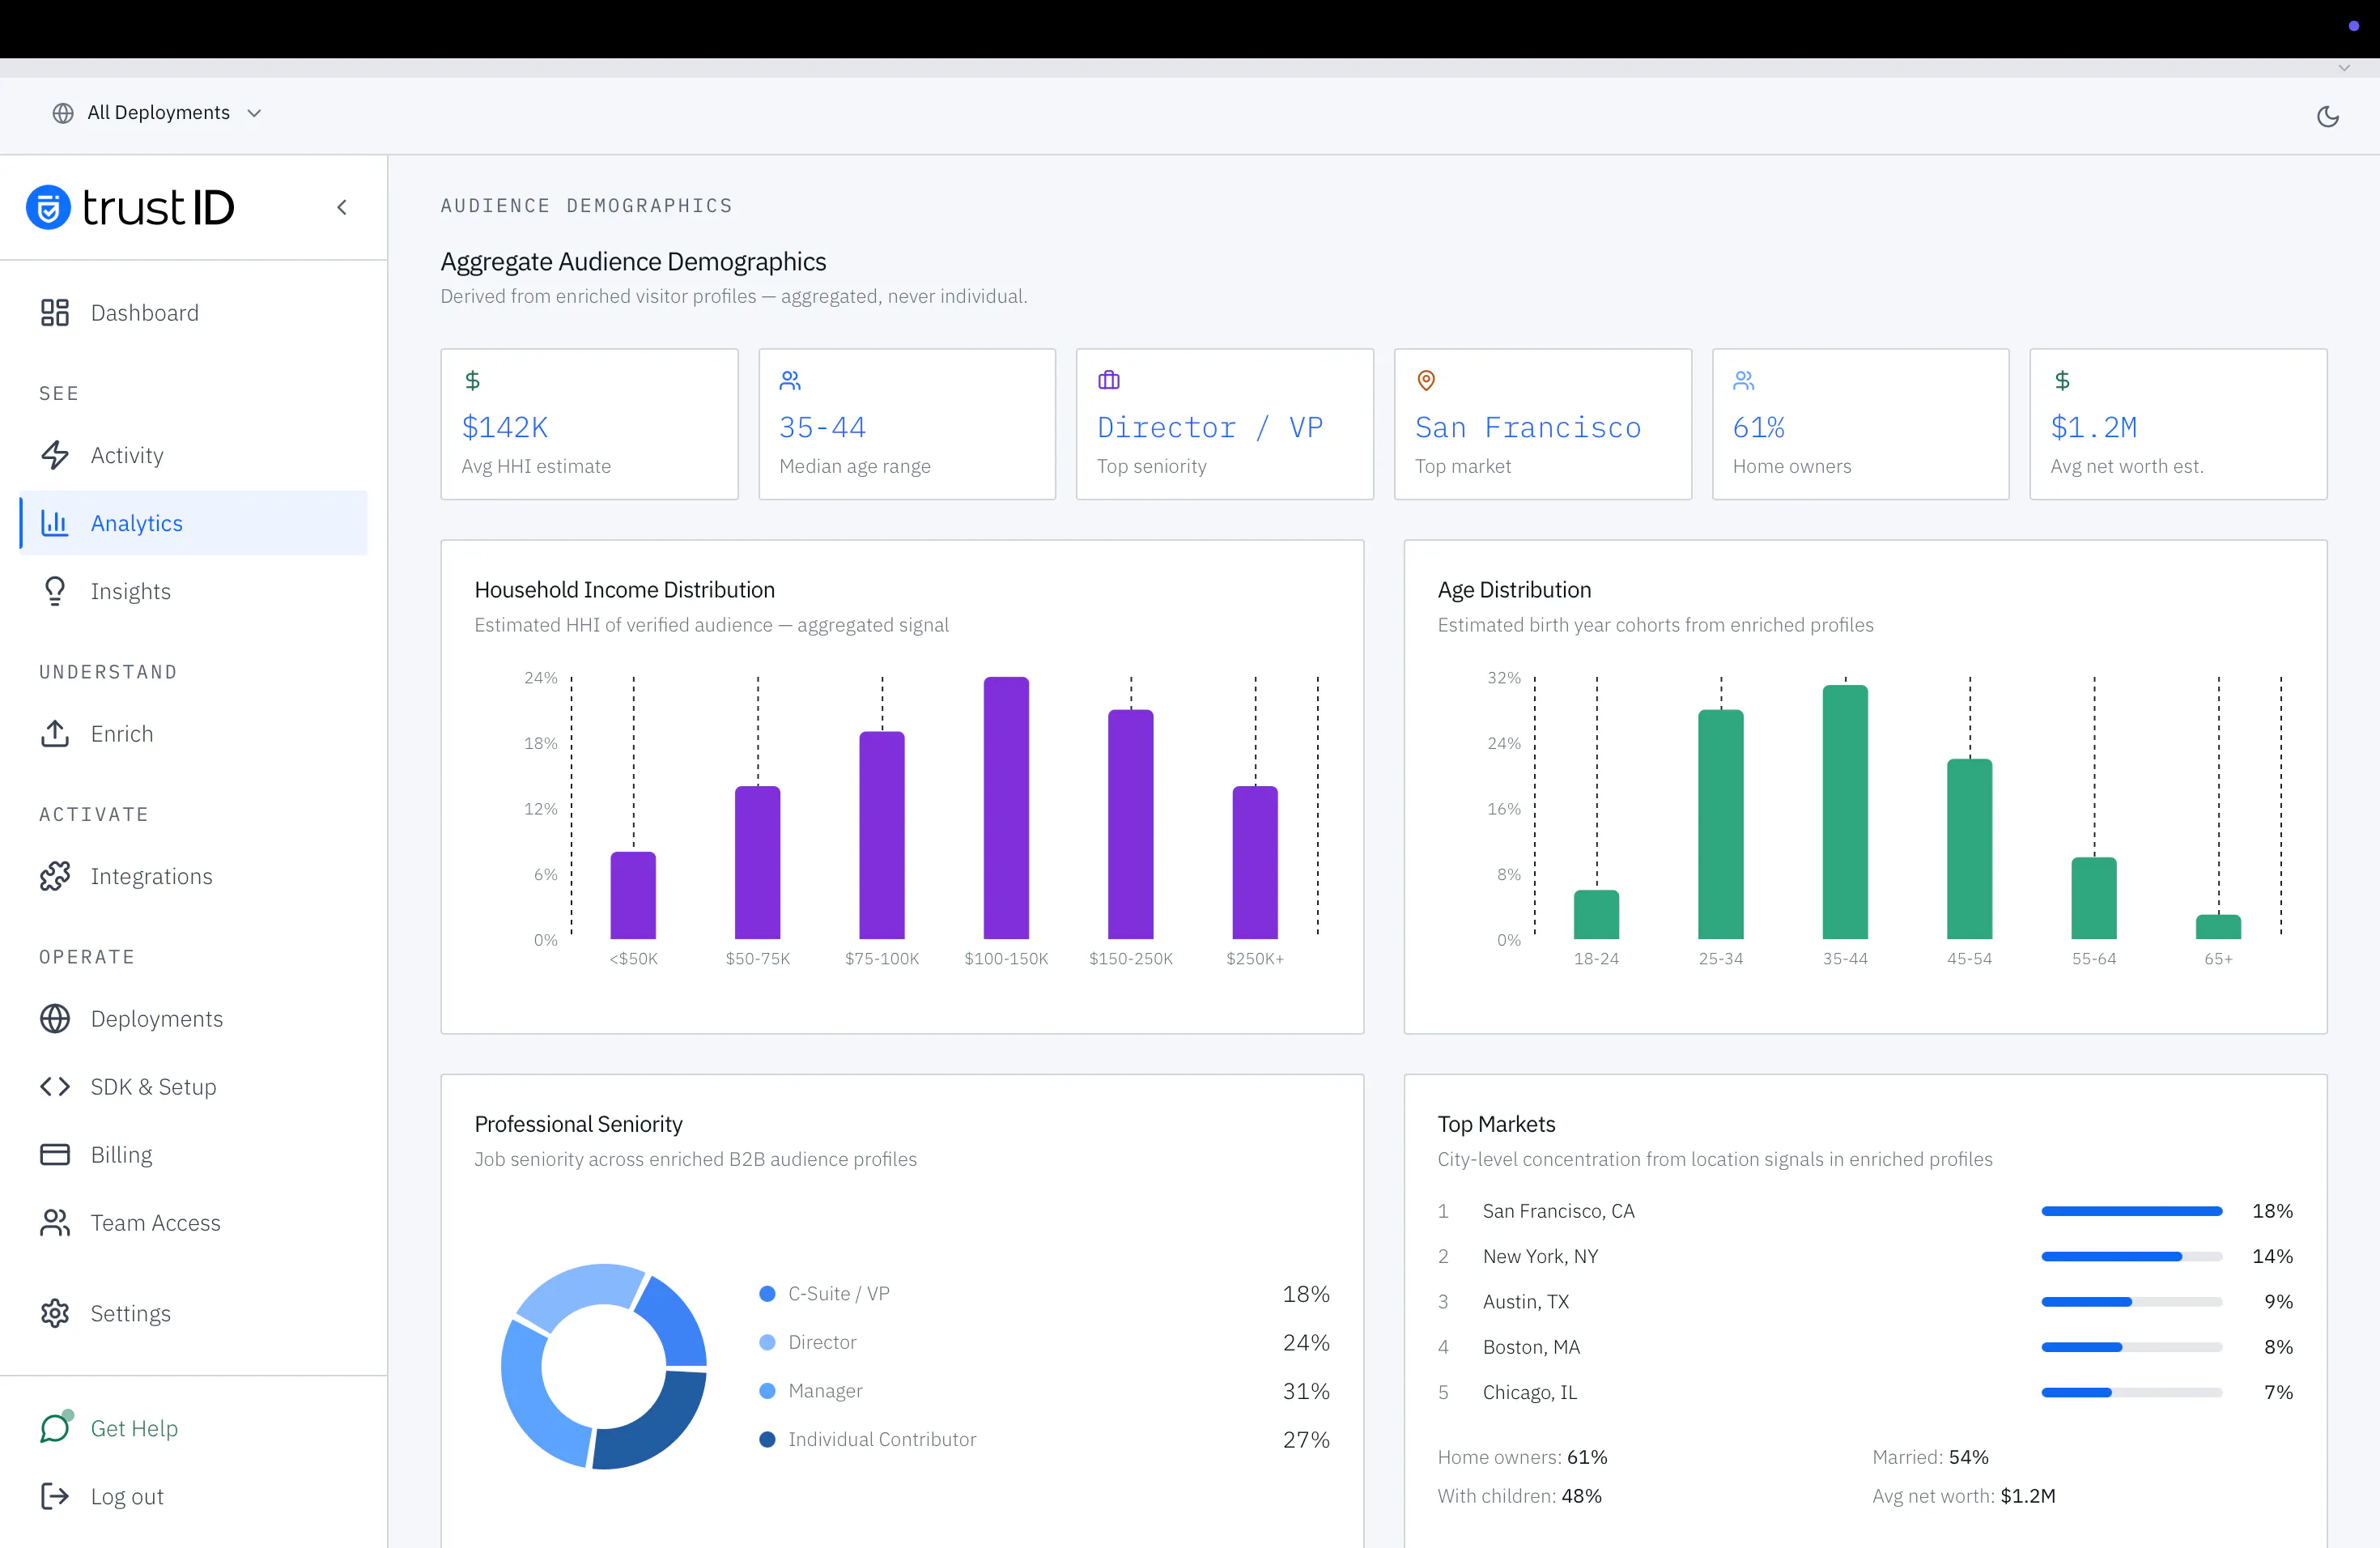This screenshot has height=1548, width=2380.
Task: Open the All Deployments dropdown
Action: [x=158, y=113]
